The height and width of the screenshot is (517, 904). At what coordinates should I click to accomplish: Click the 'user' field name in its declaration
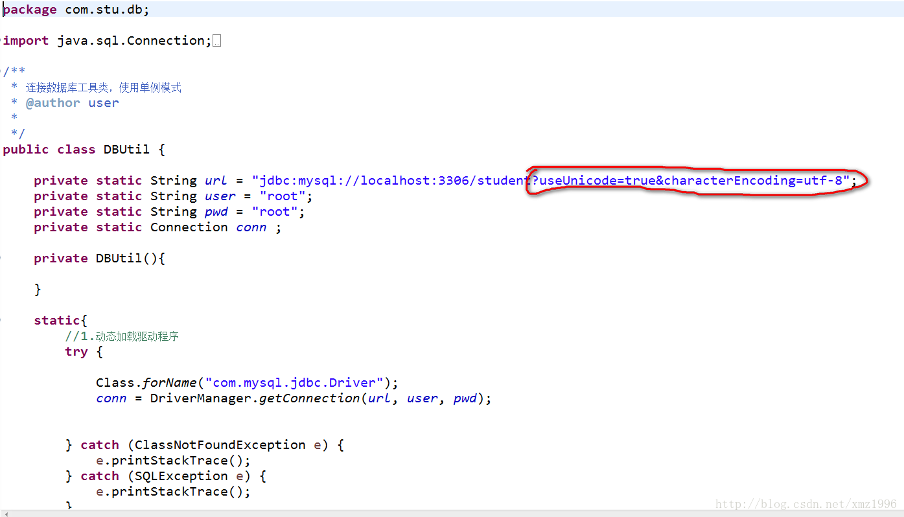pos(220,196)
